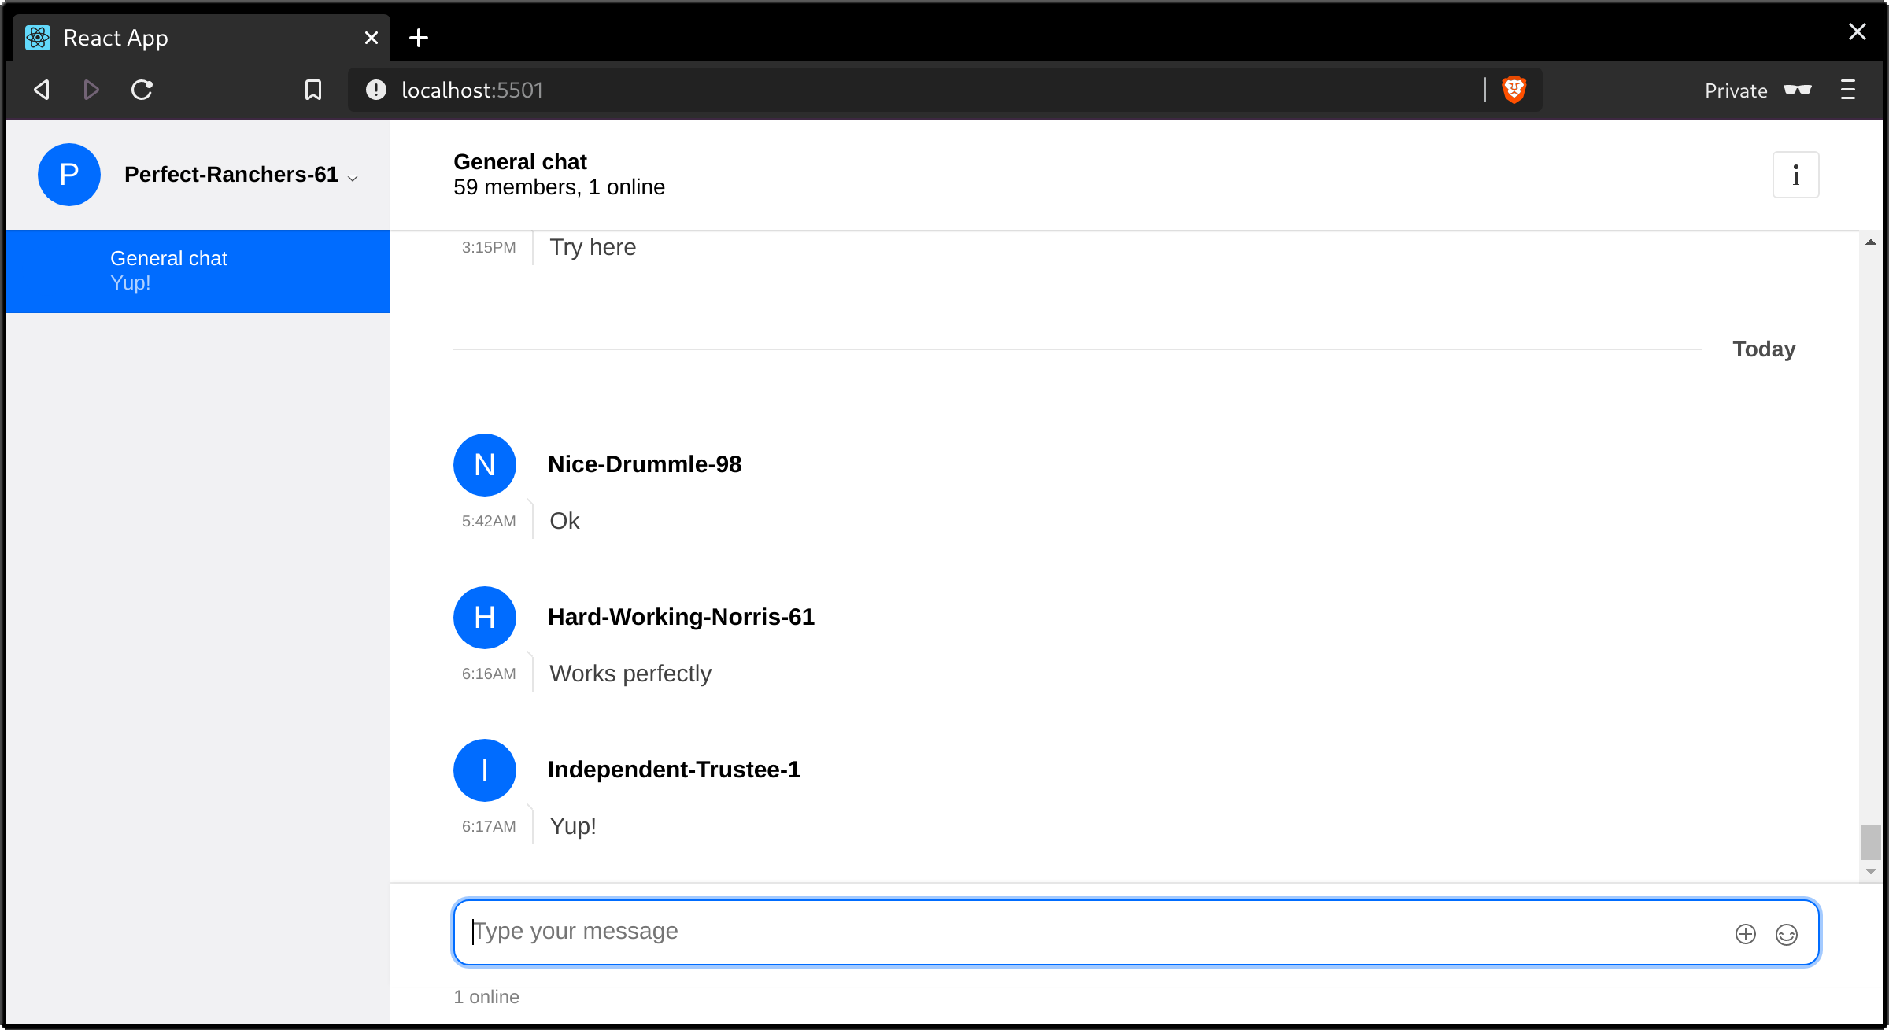The width and height of the screenshot is (1889, 1030).
Task: Reload the page with refresh icon
Action: [x=142, y=90]
